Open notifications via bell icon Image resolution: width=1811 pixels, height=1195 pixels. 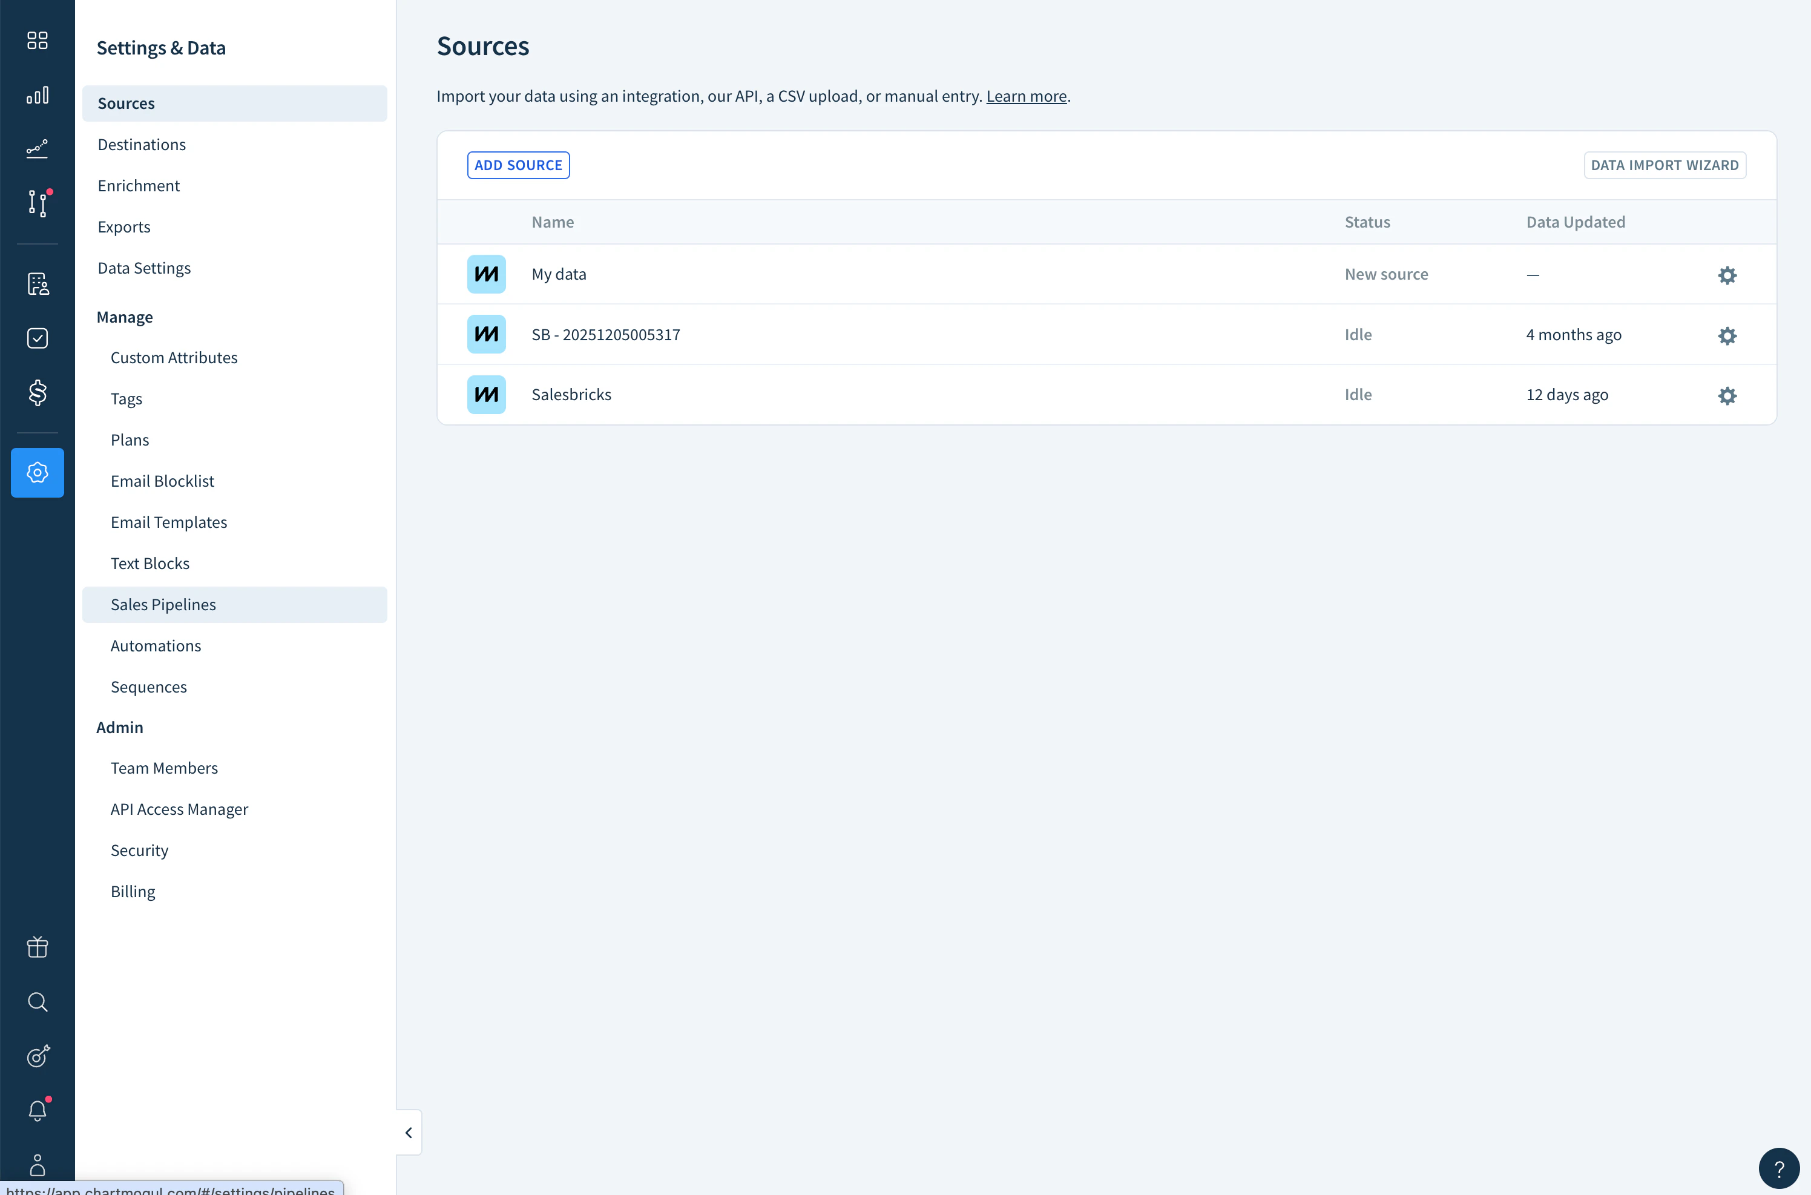click(x=36, y=1110)
